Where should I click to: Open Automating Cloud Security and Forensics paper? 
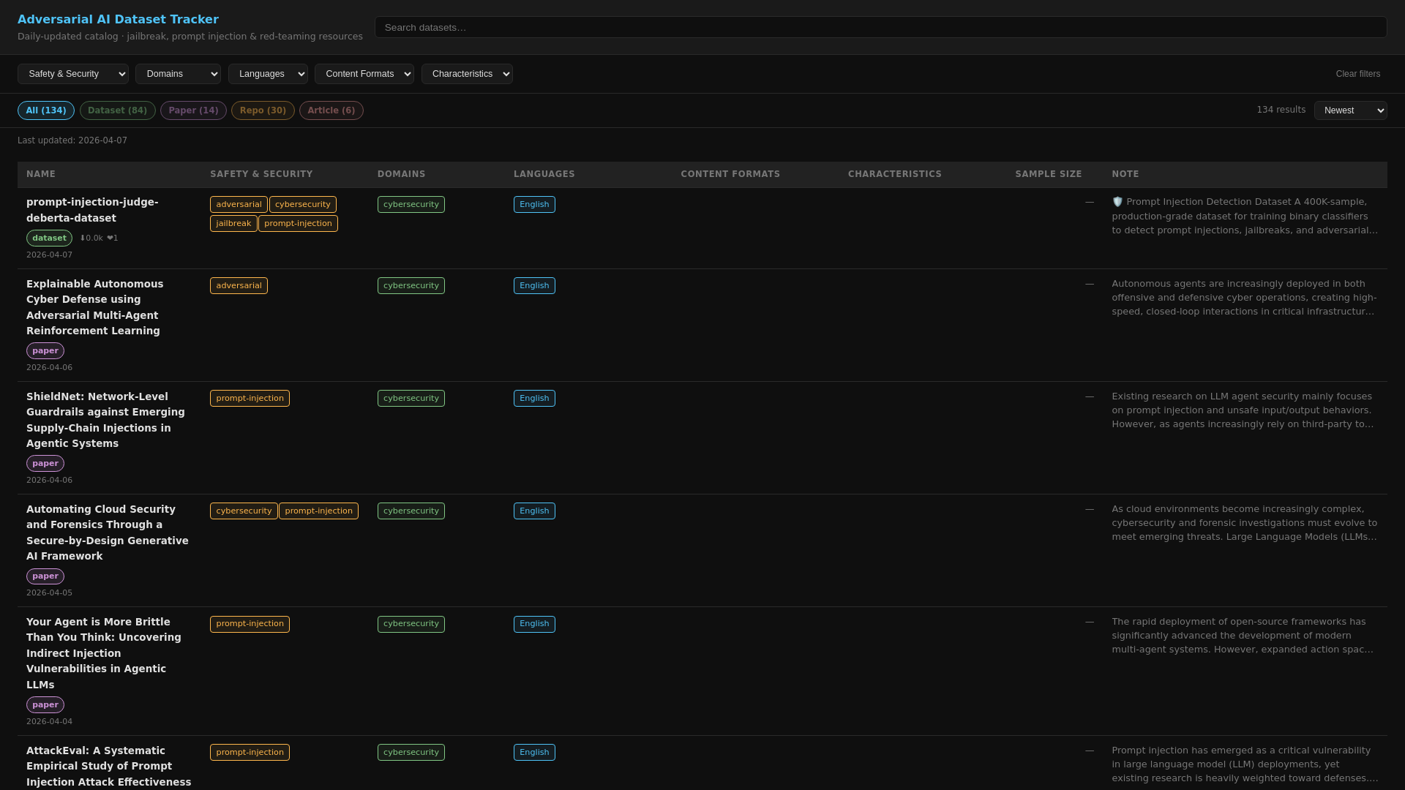pos(108,533)
